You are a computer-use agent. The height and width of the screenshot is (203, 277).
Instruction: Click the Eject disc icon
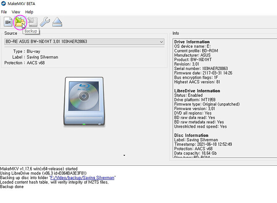57,22
